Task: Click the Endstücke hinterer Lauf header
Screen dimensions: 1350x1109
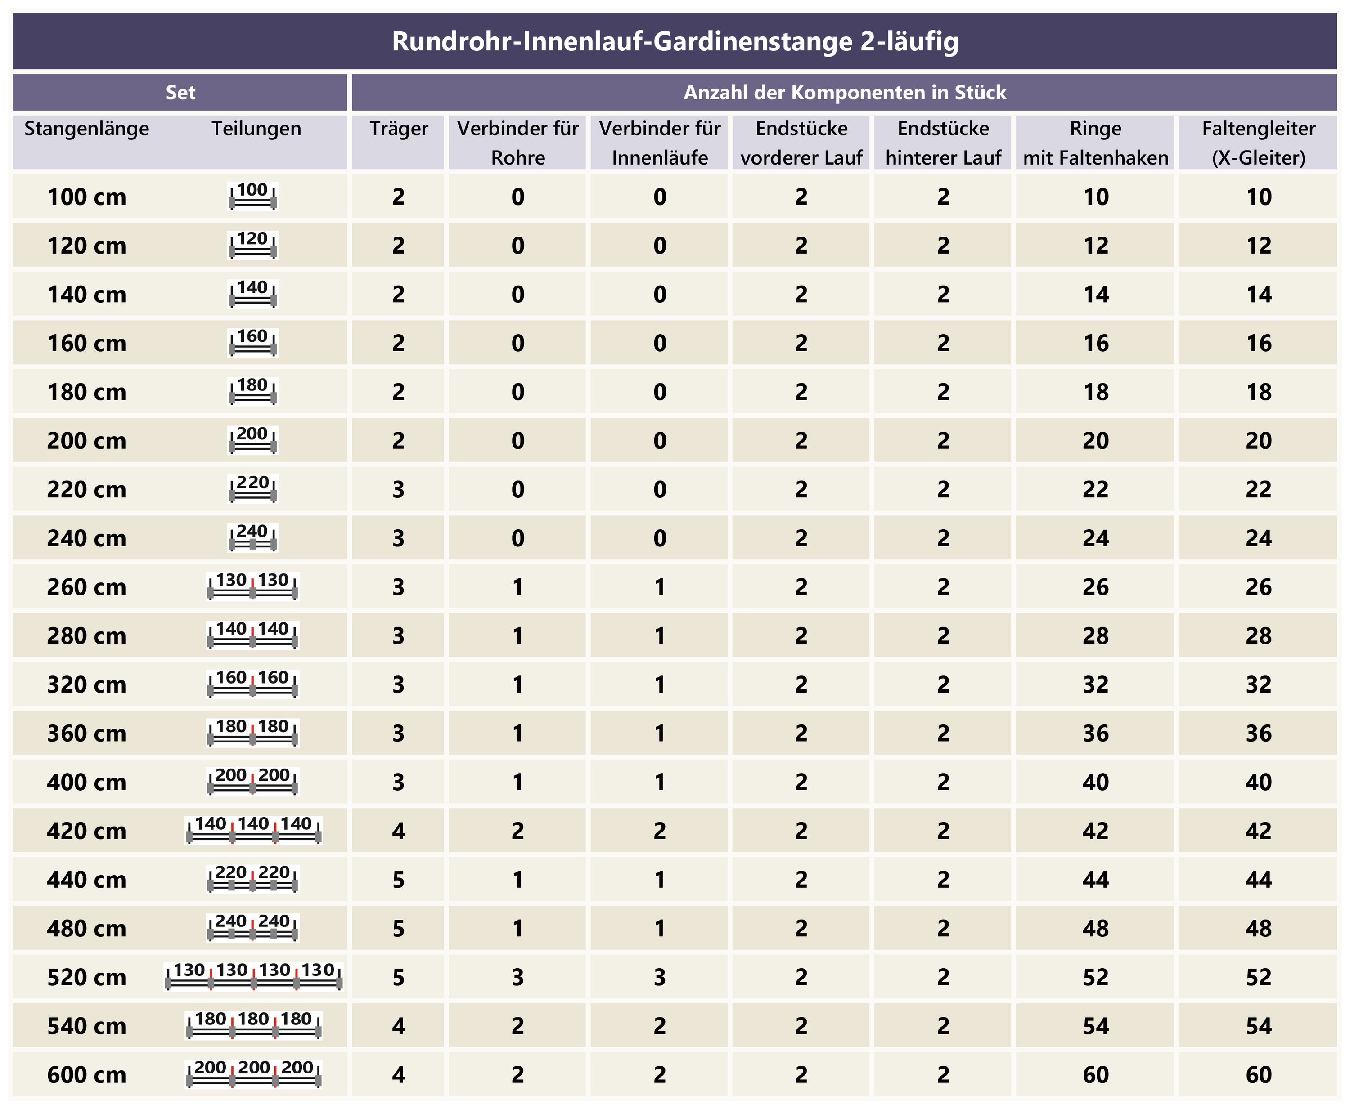Action: coord(943,143)
